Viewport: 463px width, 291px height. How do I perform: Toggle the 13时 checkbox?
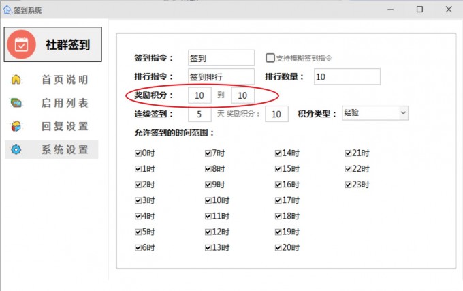pyautogui.click(x=208, y=247)
